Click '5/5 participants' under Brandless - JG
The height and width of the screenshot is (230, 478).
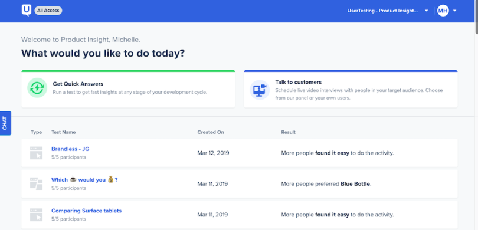[68, 157]
